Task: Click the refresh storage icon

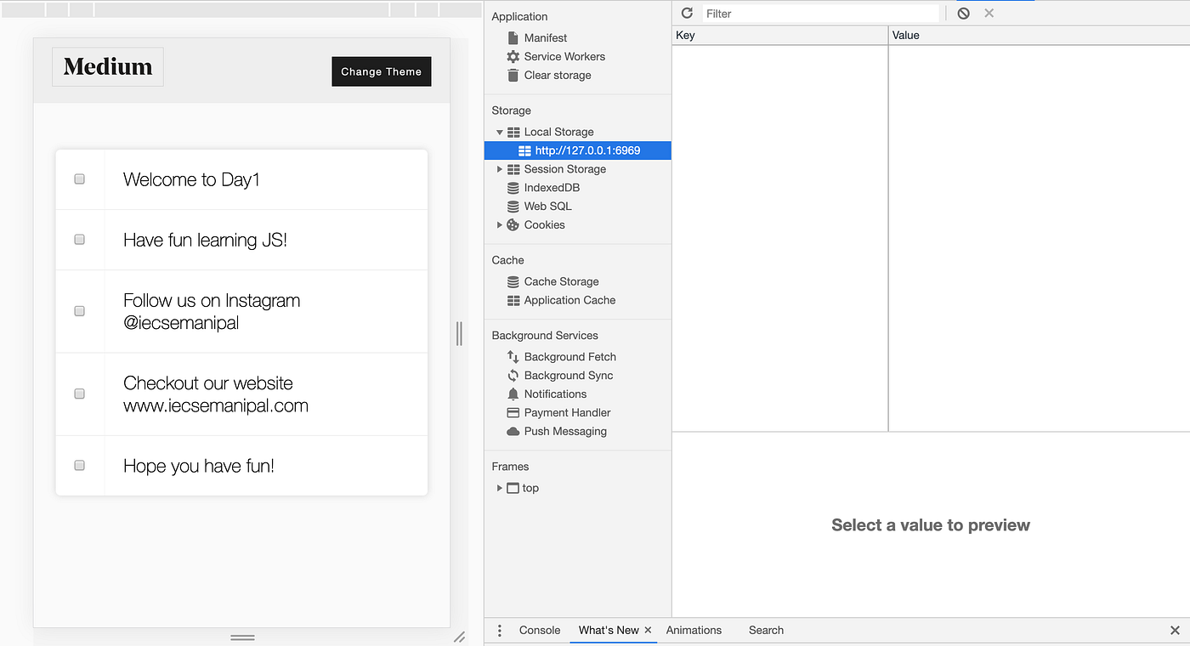Action: click(687, 14)
